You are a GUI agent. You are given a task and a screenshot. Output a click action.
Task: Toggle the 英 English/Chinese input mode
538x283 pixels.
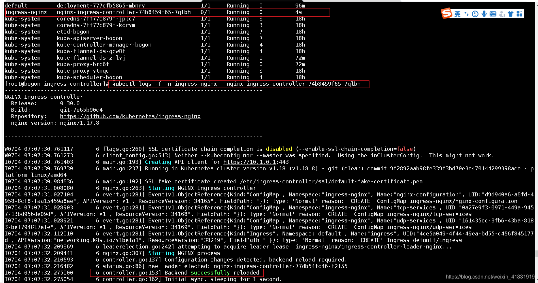point(457,14)
